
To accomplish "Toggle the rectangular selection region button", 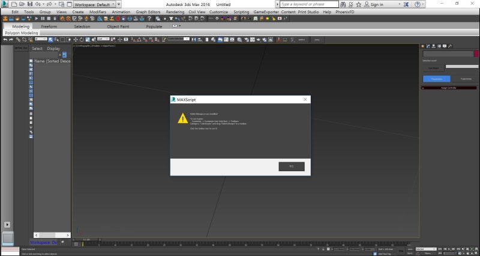I will 62,40.
